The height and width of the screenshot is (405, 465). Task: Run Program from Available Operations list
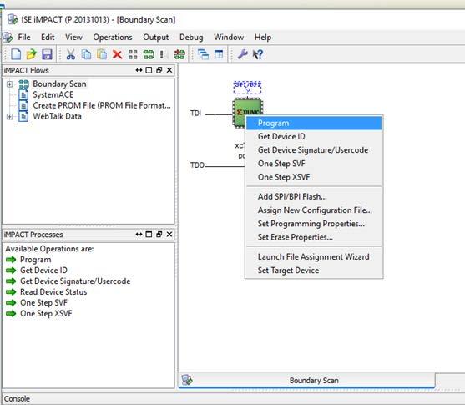pos(35,260)
